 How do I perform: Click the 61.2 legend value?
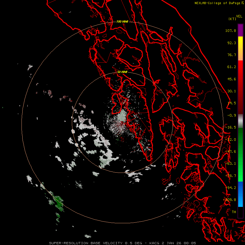click(232, 67)
